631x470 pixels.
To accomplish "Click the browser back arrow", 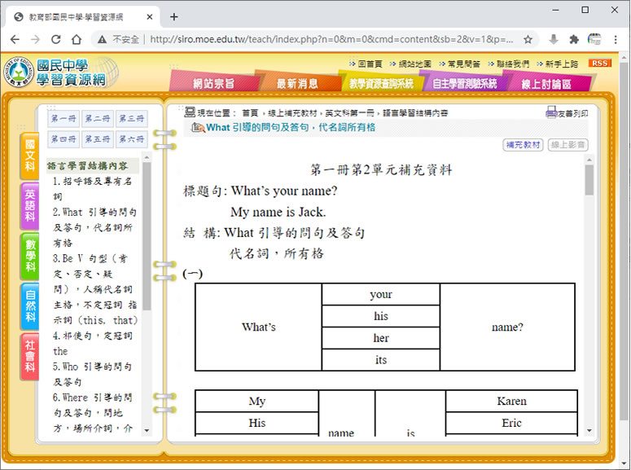I will tap(15, 39).
